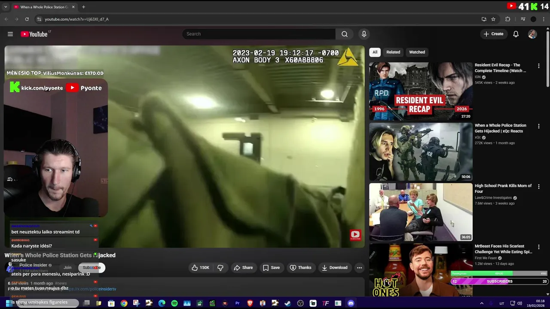Open xQc Reacts police station thumbnail

point(421,152)
